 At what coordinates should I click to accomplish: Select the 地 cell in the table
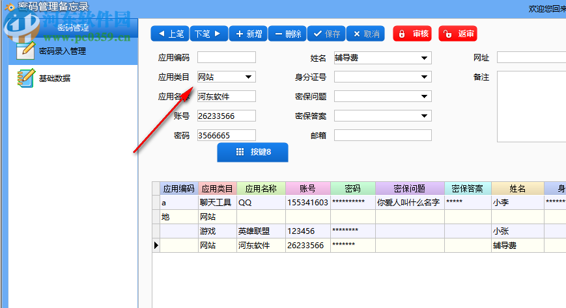pos(178,217)
